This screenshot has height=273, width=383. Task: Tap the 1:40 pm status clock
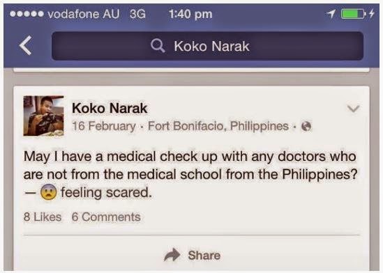coord(190,14)
